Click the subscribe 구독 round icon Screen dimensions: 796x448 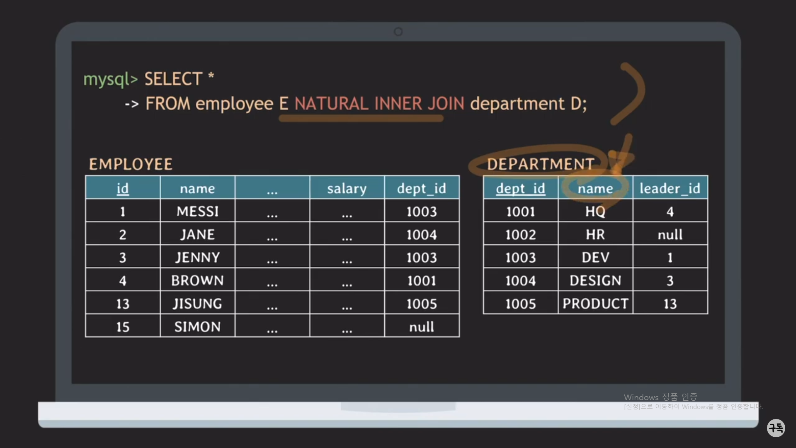[x=776, y=428]
